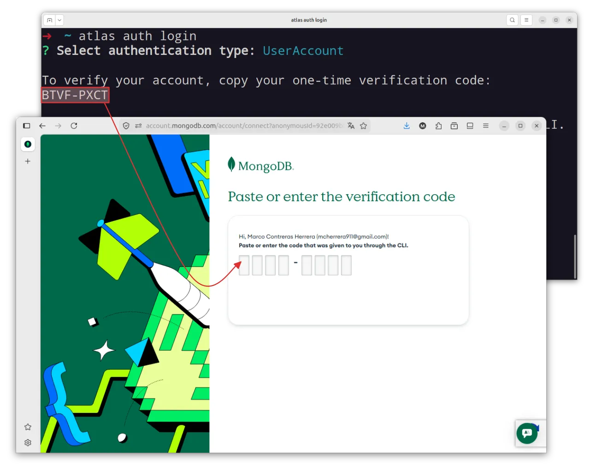Open the browser hamburger application menu

pyautogui.click(x=486, y=126)
